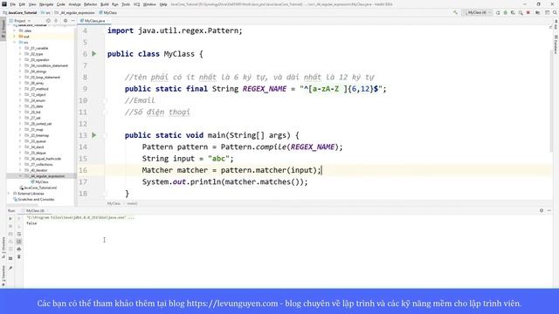Screen dimensions: 559x314
Task: Run the MyClass class from gutter
Action: tap(94, 54)
